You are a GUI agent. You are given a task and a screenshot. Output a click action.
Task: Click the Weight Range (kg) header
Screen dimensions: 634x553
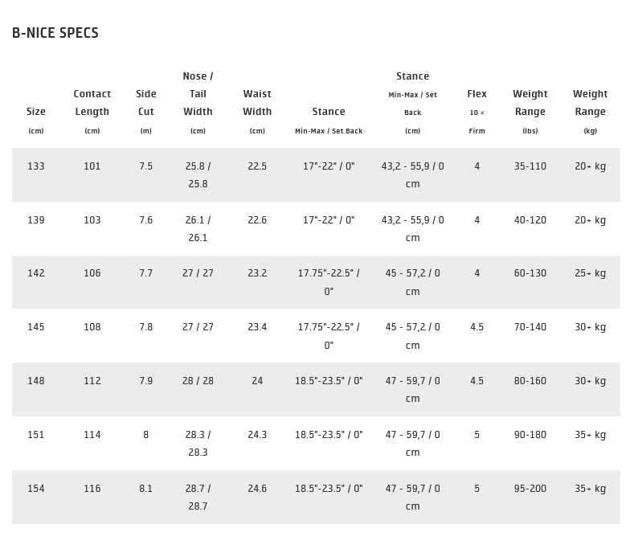(x=590, y=103)
